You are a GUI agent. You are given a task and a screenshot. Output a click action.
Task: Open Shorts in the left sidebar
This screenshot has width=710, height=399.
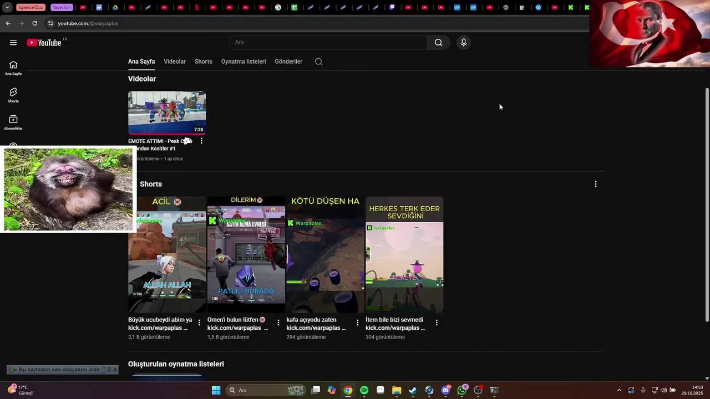click(x=13, y=95)
